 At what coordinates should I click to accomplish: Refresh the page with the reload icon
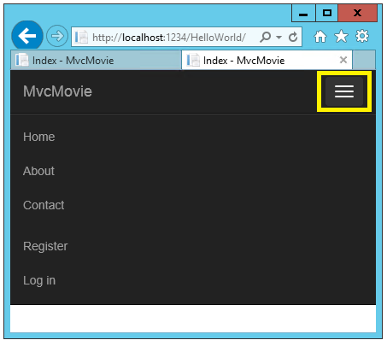click(293, 37)
